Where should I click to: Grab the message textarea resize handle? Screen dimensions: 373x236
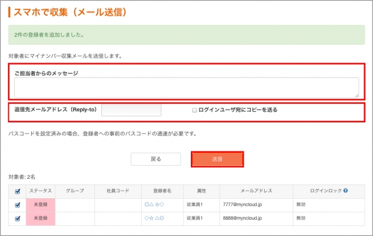[357, 96]
